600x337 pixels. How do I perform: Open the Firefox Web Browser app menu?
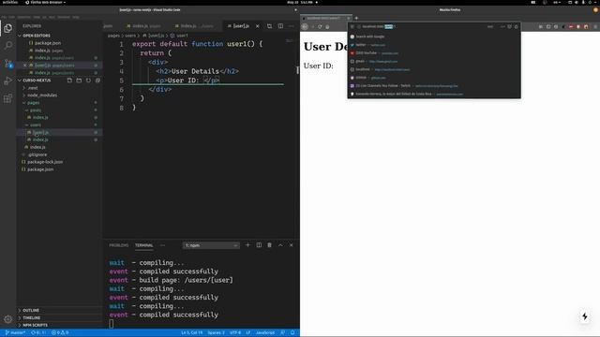point(45,2)
